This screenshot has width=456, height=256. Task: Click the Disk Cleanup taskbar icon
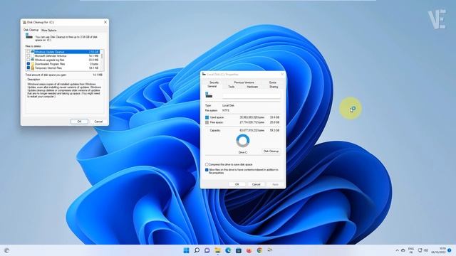click(270, 250)
